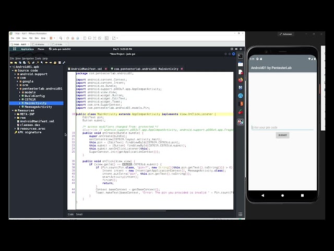Click the VMware take snapshot icon

tap(68, 38)
